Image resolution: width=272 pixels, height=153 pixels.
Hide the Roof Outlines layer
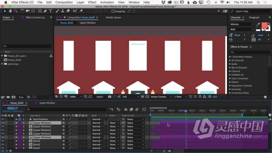[3, 119]
